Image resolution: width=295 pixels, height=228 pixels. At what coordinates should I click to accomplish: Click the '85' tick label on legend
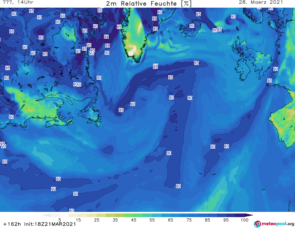tap(207, 220)
